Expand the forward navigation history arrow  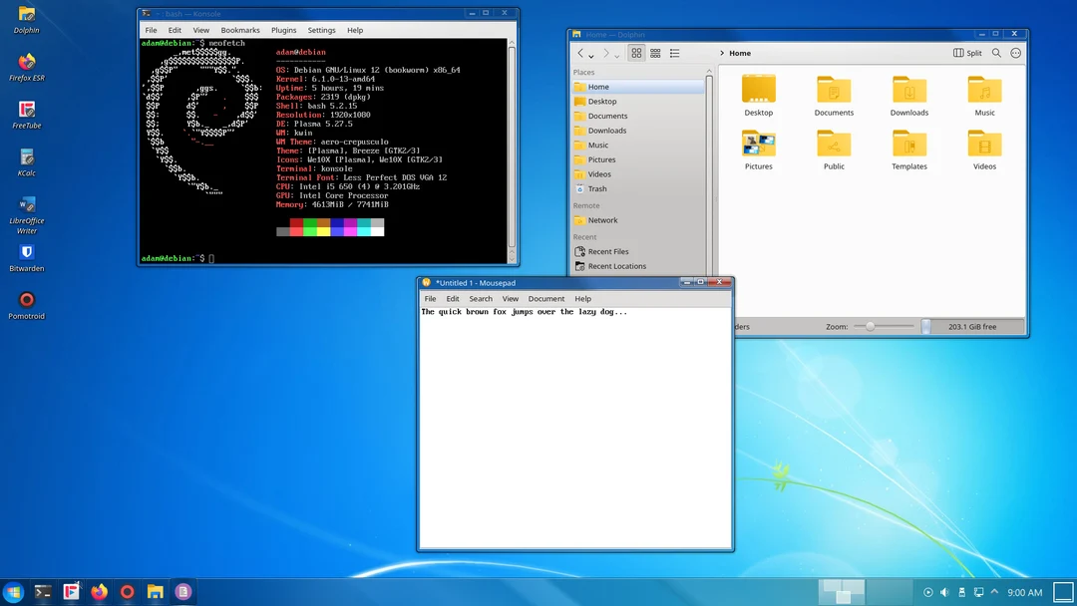click(615, 57)
